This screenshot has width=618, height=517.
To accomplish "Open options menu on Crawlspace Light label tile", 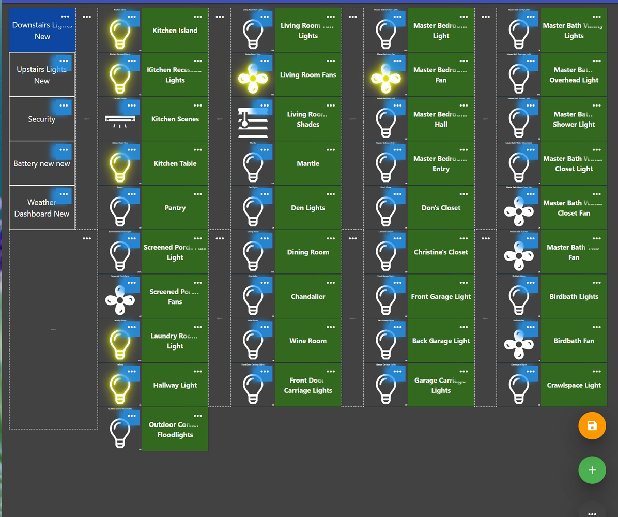I will [x=596, y=372].
